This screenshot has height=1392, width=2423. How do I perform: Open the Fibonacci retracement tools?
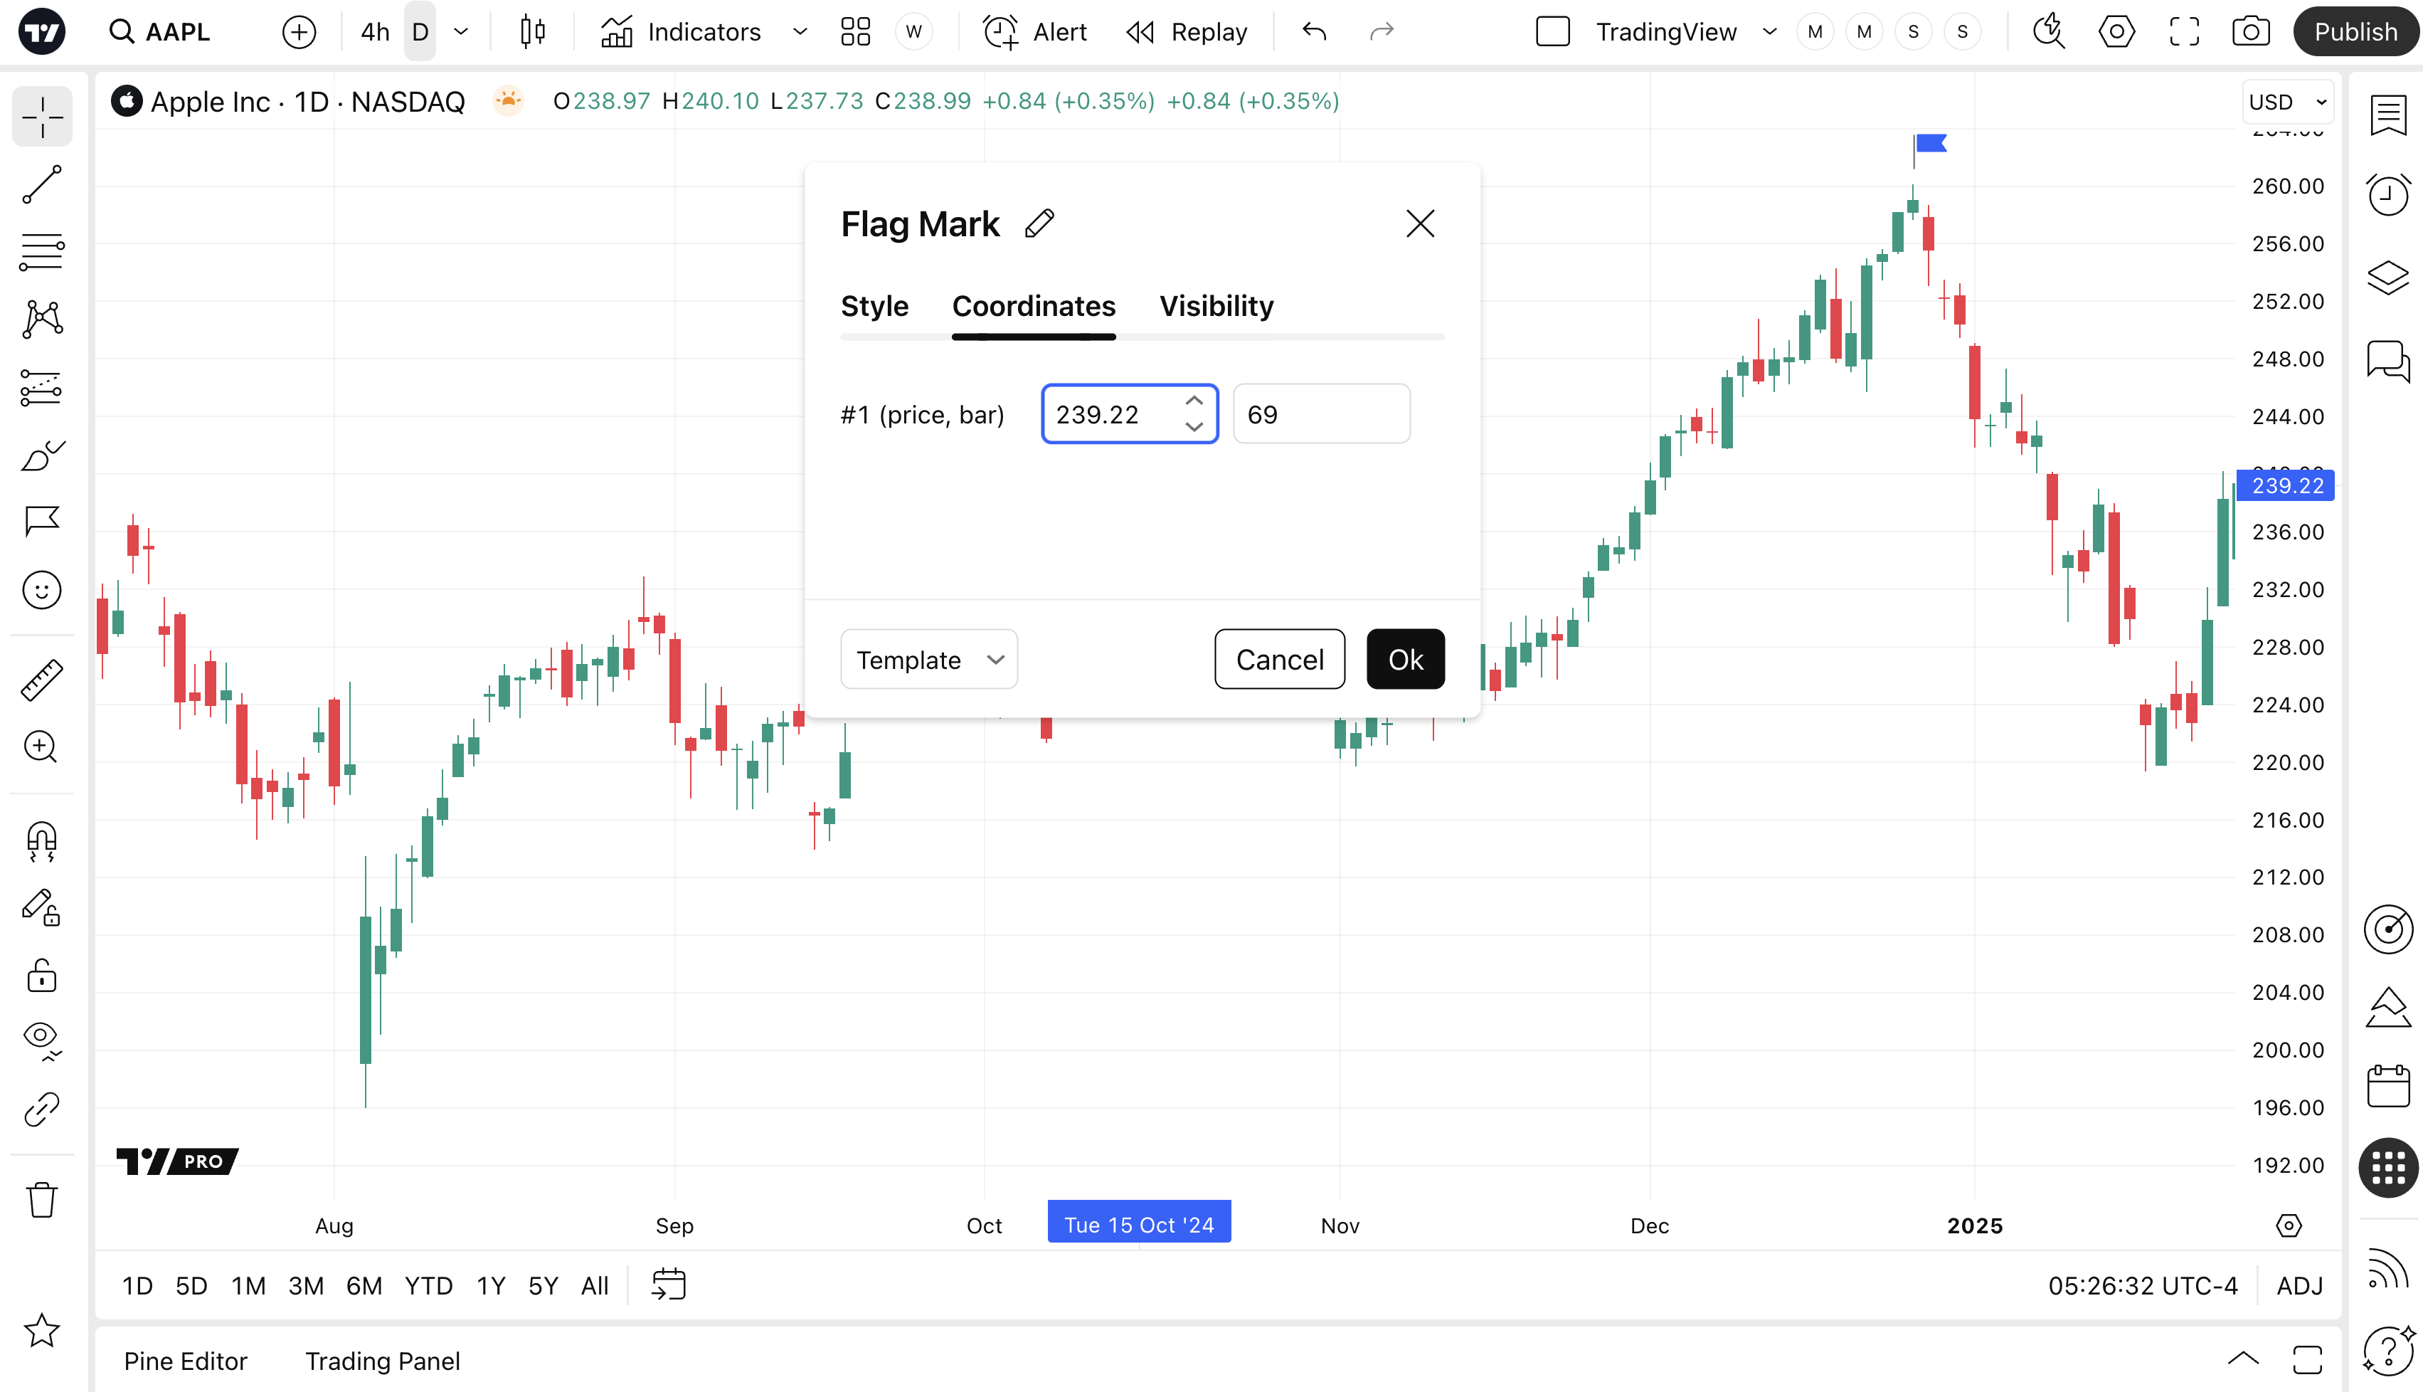point(42,251)
